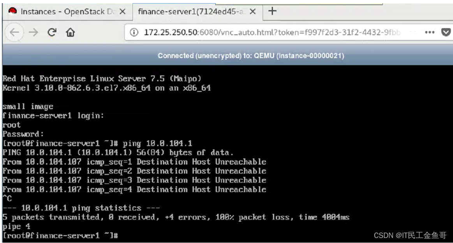Click the icmp_seq=1 Destination Host Unreachable line
Image resolution: width=453 pixels, height=243 pixels.
[x=134, y=162]
